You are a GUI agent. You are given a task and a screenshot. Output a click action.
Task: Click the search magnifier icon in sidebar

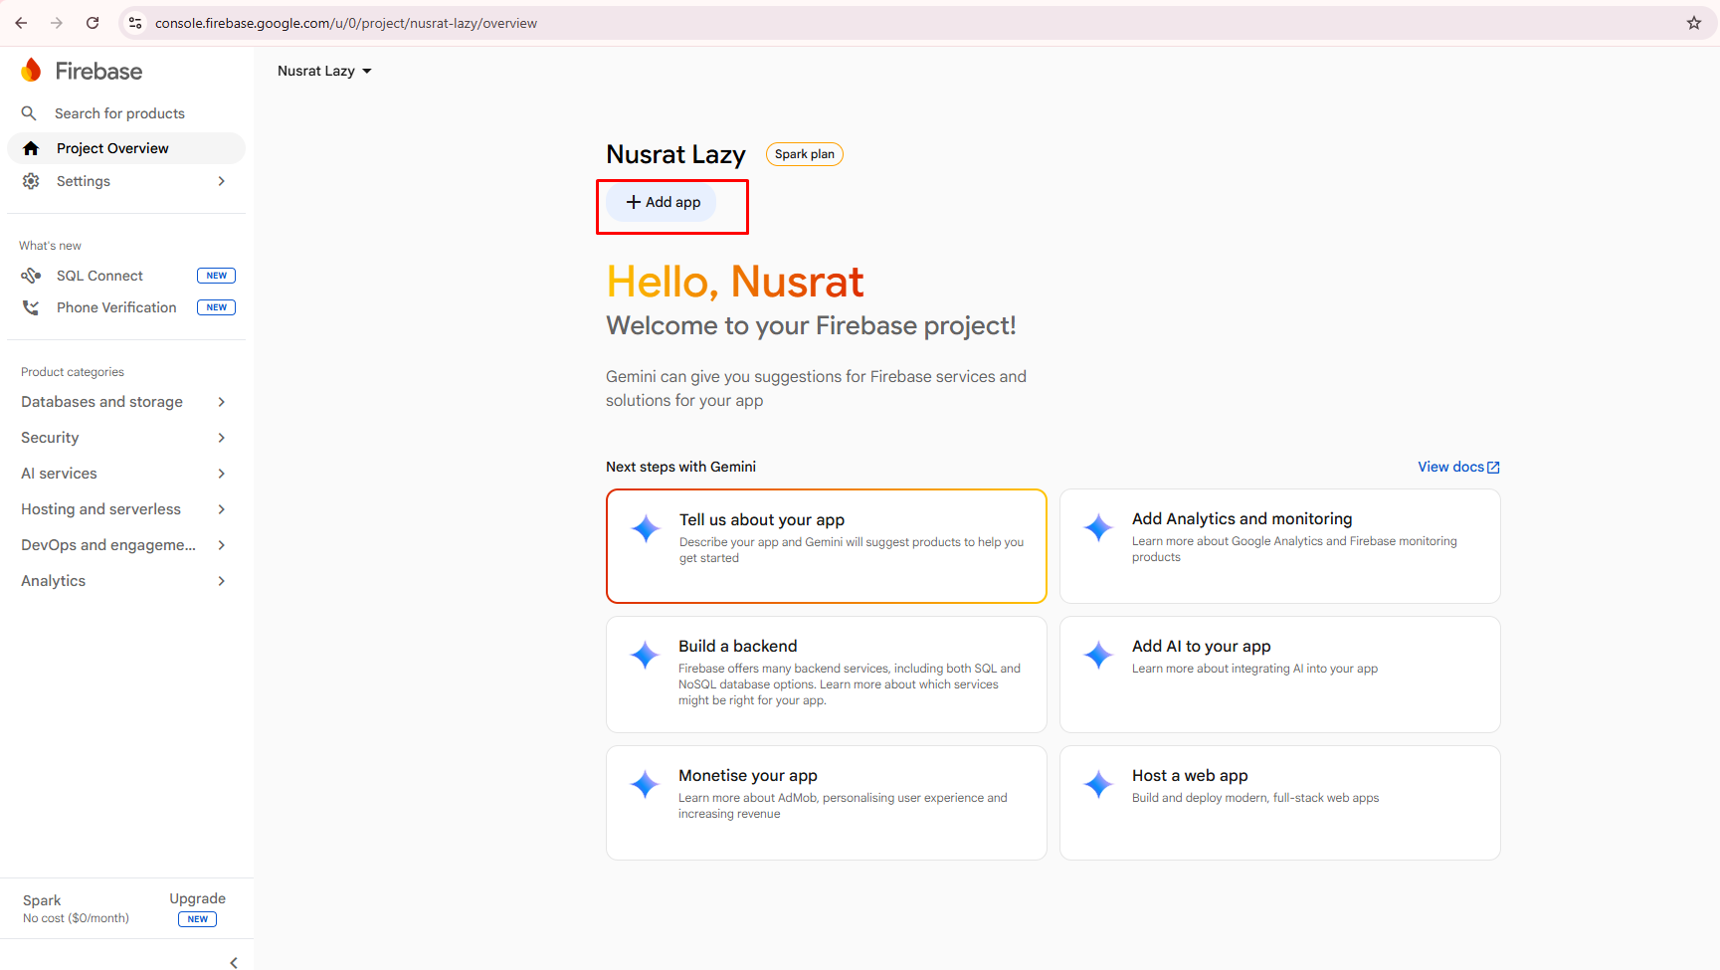pos(30,113)
